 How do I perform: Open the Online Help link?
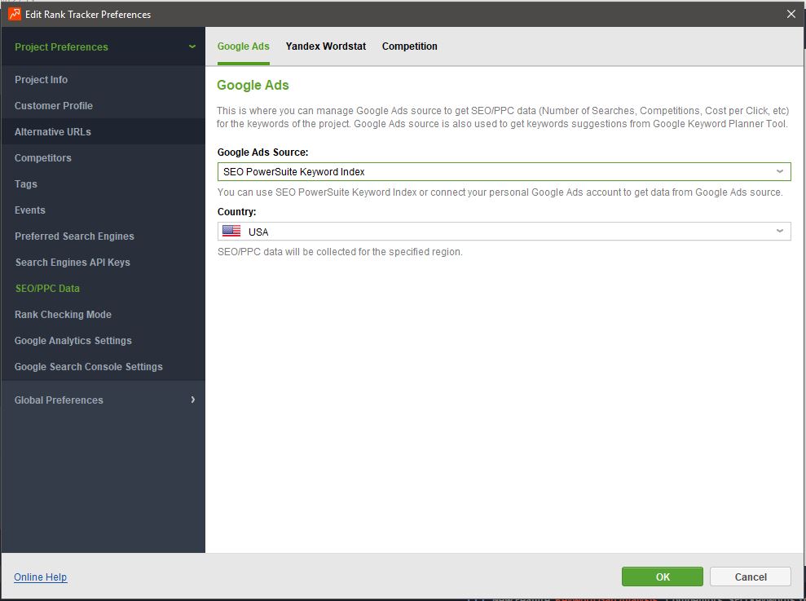click(40, 577)
